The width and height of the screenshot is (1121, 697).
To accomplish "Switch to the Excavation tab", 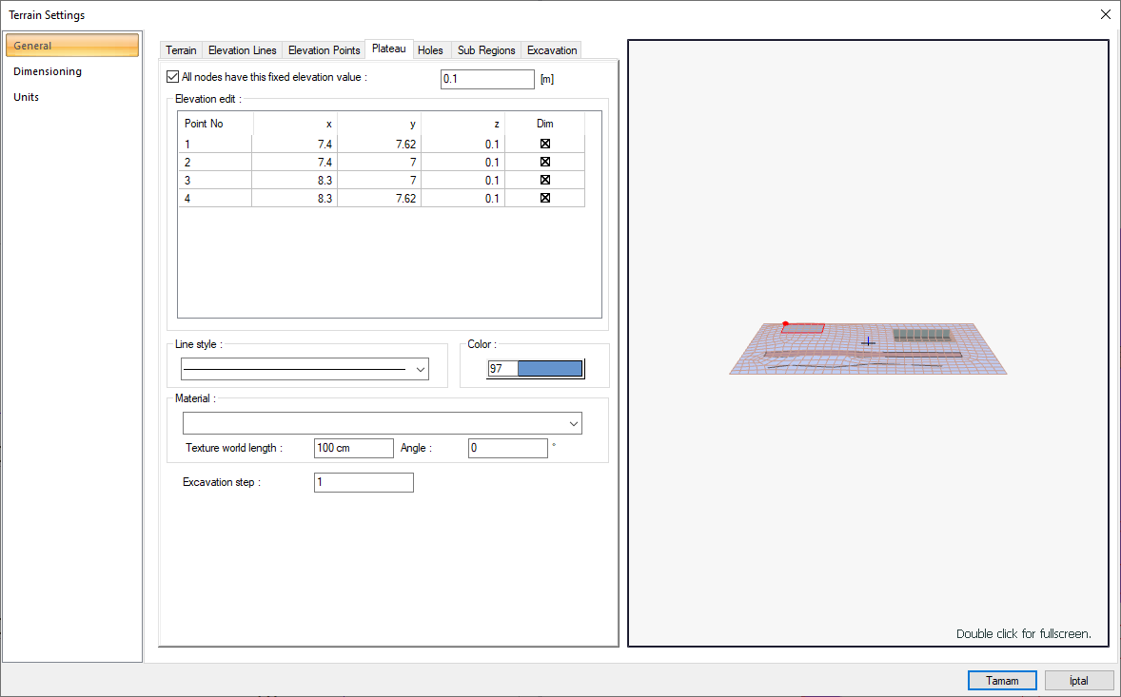I will coord(552,50).
